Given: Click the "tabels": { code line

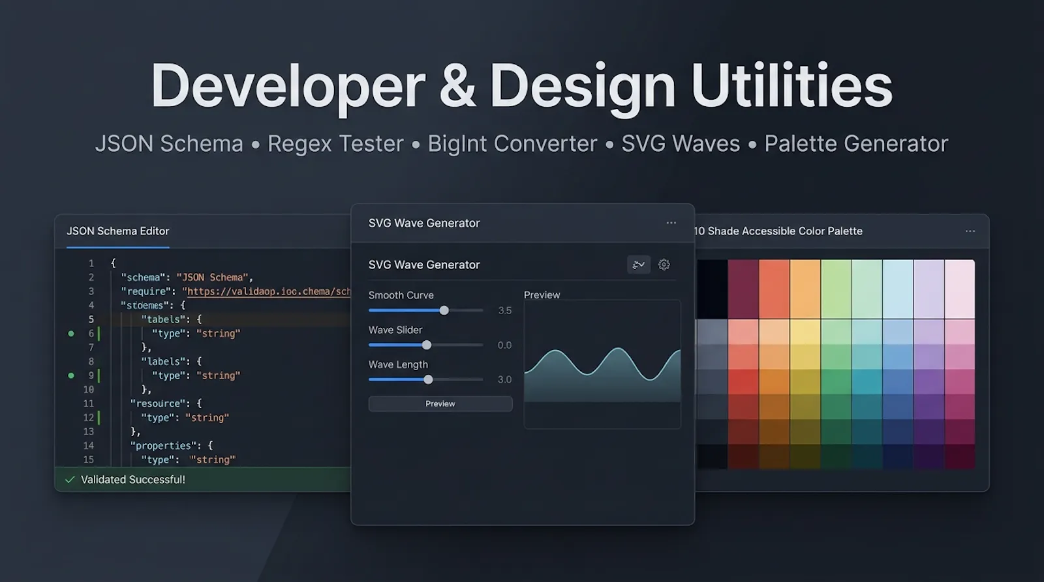Looking at the screenshot, I should 172,319.
